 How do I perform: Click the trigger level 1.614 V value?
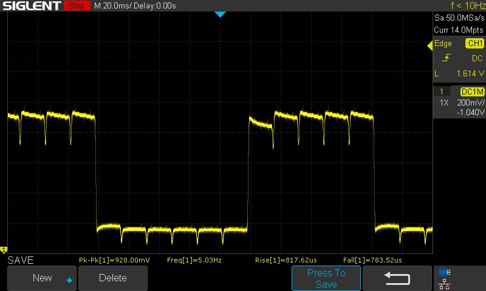point(470,73)
